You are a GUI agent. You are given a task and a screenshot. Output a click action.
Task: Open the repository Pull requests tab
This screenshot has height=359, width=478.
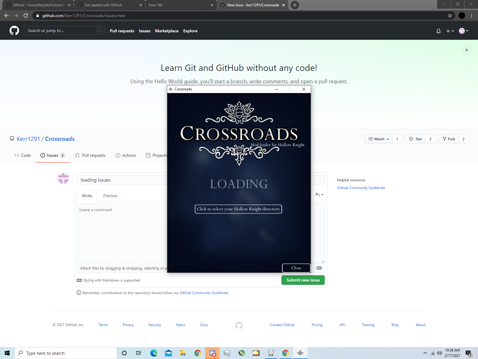(90, 155)
